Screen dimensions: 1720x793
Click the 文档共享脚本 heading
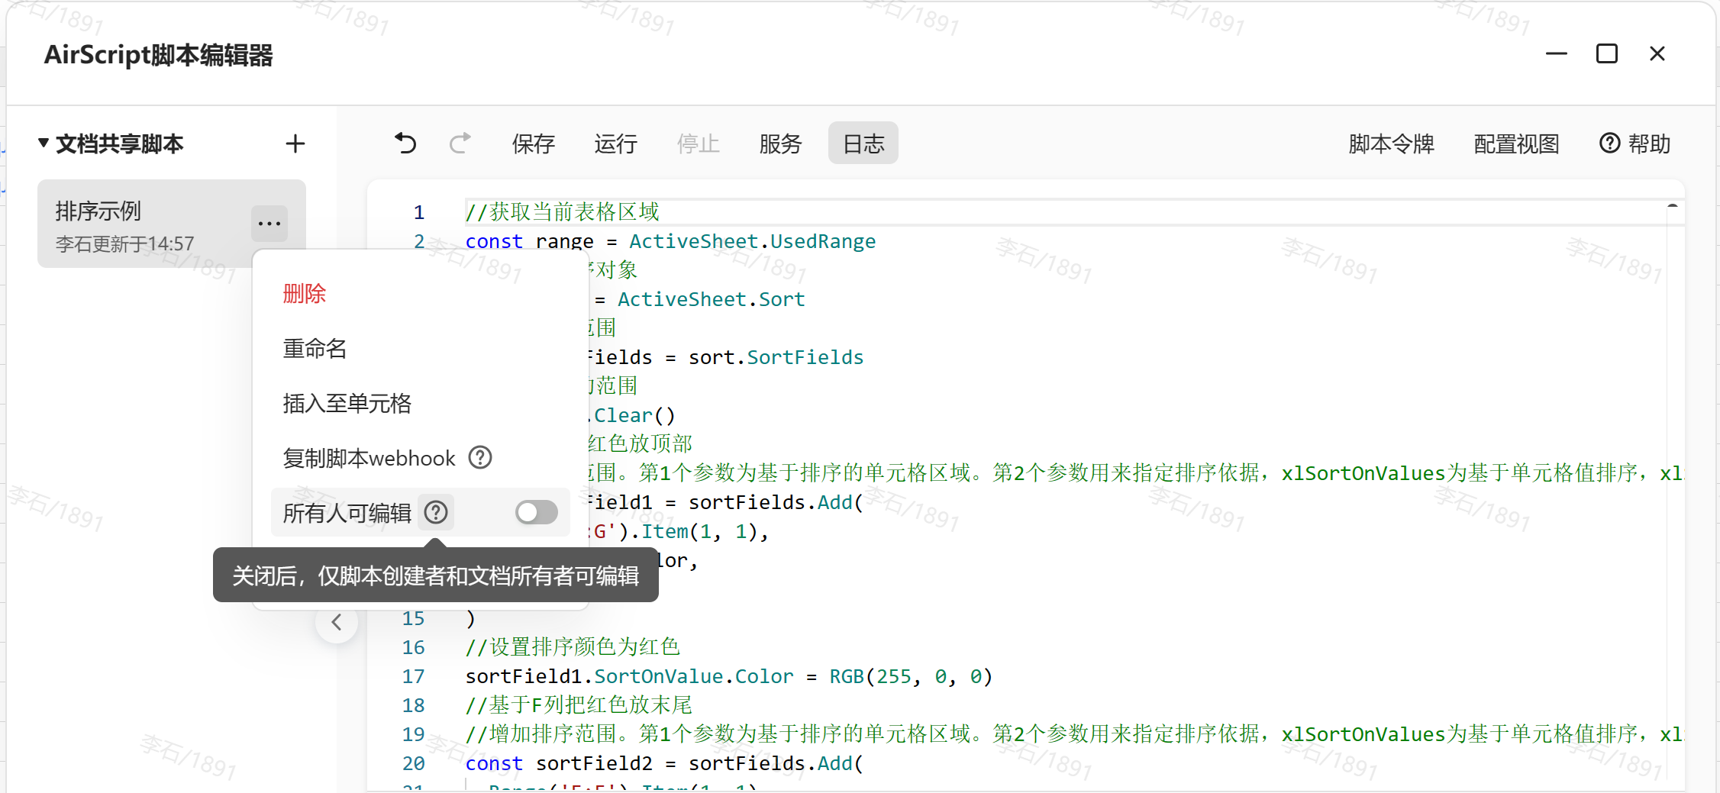(119, 143)
